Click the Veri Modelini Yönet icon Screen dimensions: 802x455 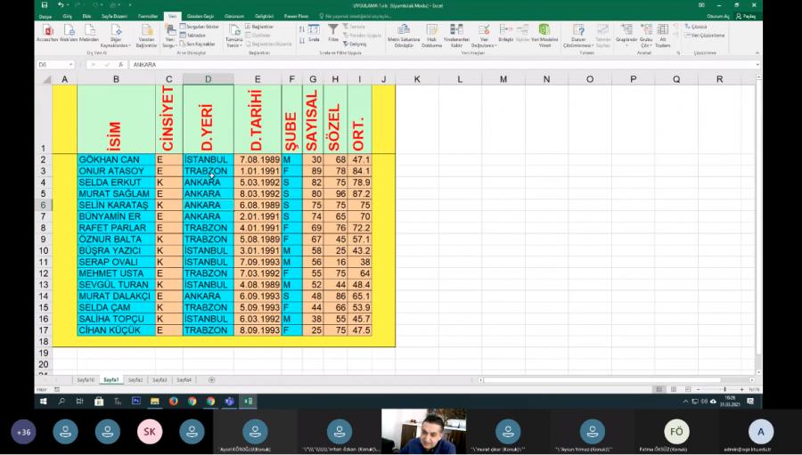[544, 35]
